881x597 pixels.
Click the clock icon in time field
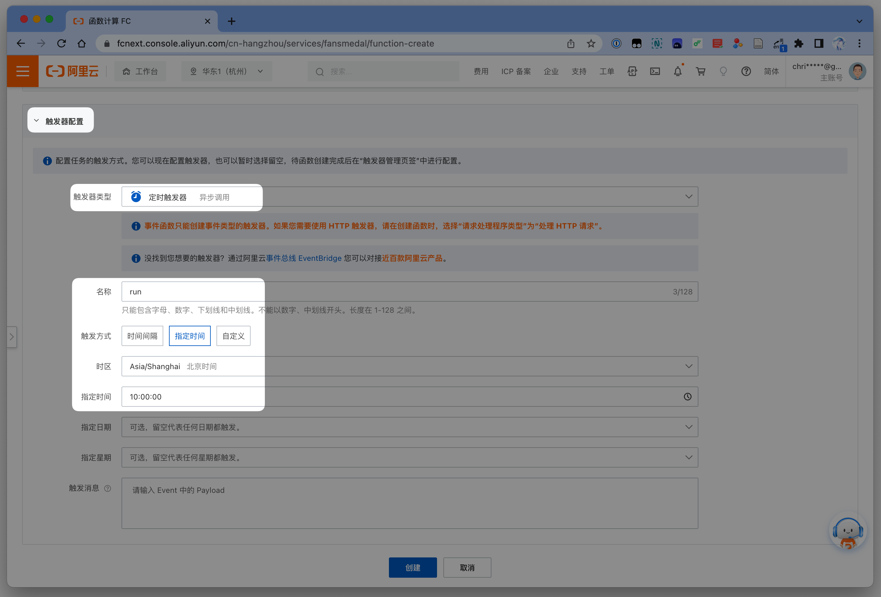tap(687, 397)
